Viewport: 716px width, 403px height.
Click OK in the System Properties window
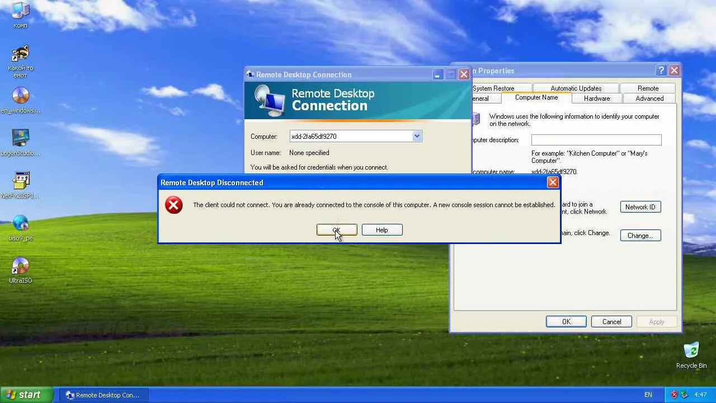(x=566, y=322)
